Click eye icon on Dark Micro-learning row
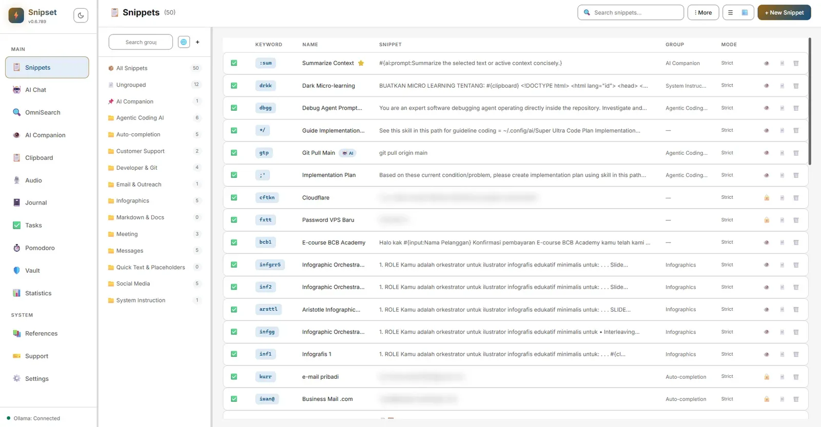 [767, 86]
